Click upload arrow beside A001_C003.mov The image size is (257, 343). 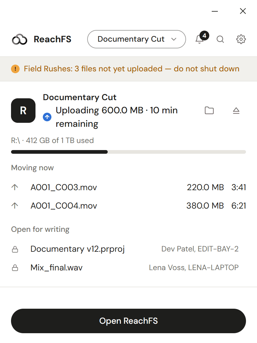pos(15,187)
